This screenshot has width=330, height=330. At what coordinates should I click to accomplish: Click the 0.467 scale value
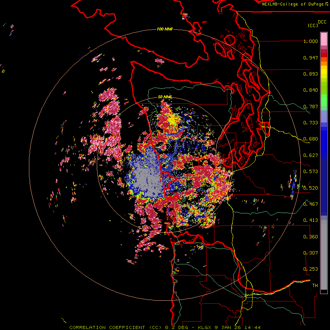[x=311, y=204]
